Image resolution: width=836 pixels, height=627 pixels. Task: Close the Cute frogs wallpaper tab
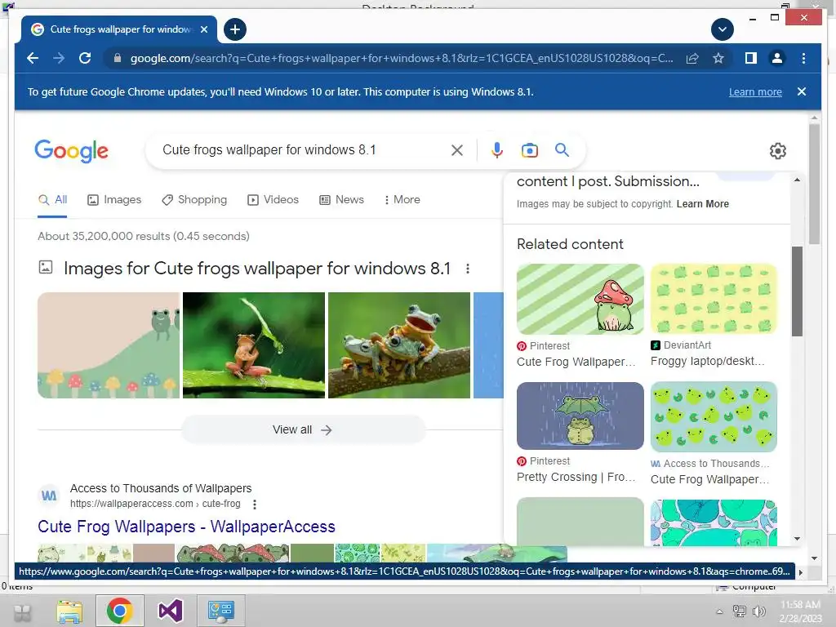(x=204, y=29)
